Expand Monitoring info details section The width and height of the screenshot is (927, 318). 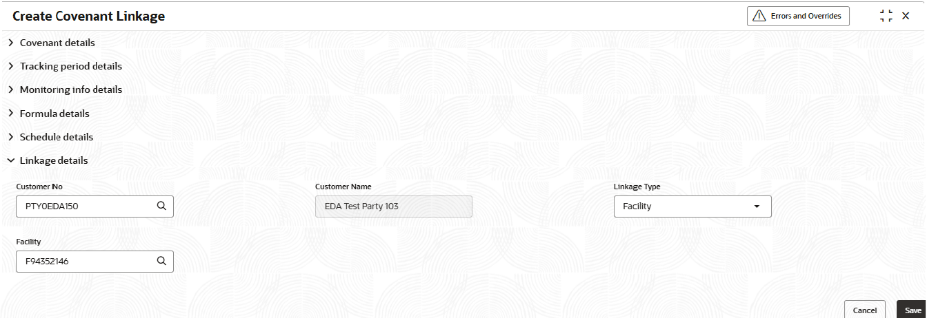70,89
